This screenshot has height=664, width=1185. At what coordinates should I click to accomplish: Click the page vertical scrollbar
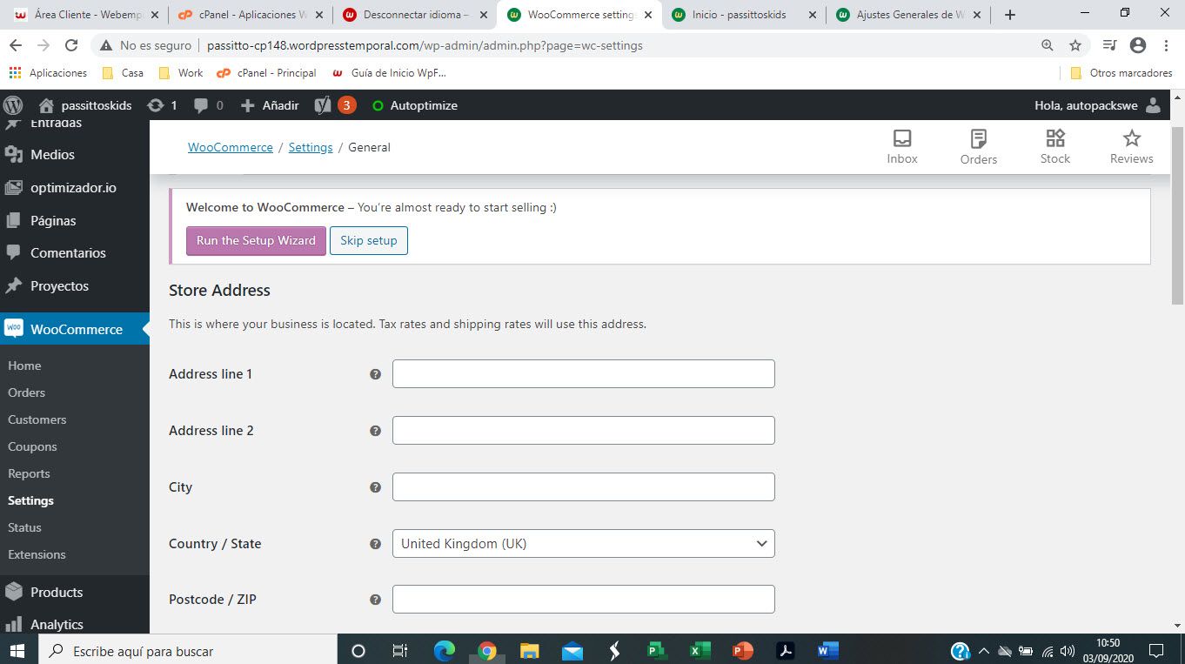click(x=1178, y=214)
